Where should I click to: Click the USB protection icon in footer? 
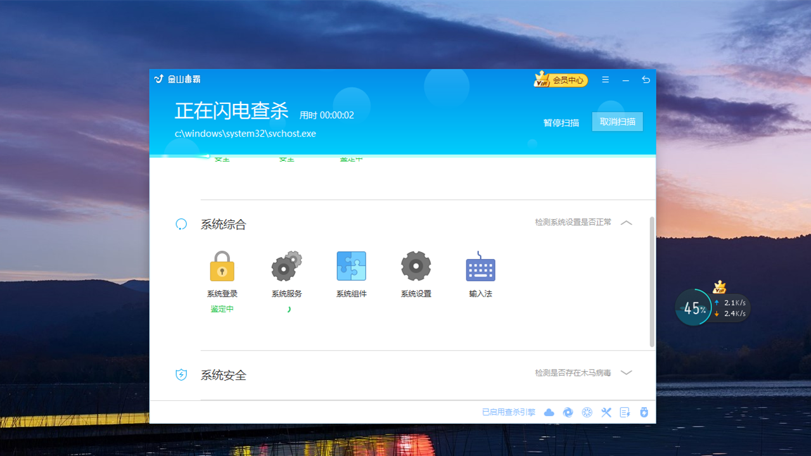click(644, 412)
